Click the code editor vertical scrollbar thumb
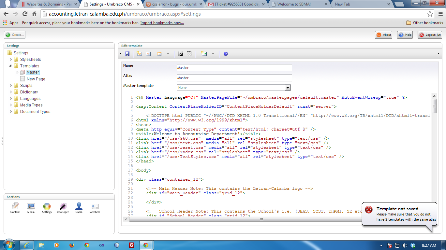 (434, 106)
